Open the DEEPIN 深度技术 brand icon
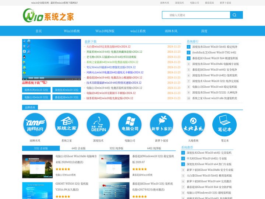265x199 pixels. 98,125
